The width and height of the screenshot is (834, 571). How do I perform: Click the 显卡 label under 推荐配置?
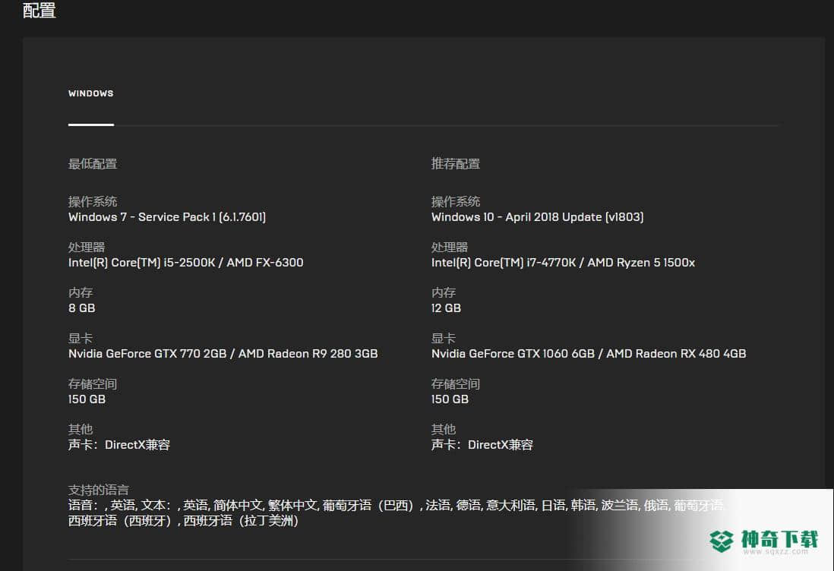click(x=444, y=338)
